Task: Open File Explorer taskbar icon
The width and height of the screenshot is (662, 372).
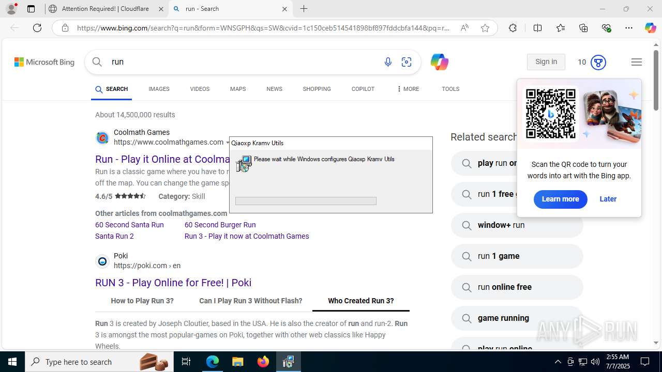Action: 237,362
